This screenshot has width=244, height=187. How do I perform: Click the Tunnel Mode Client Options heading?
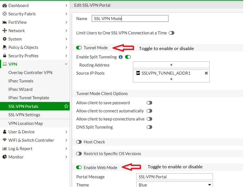[x=102, y=94]
